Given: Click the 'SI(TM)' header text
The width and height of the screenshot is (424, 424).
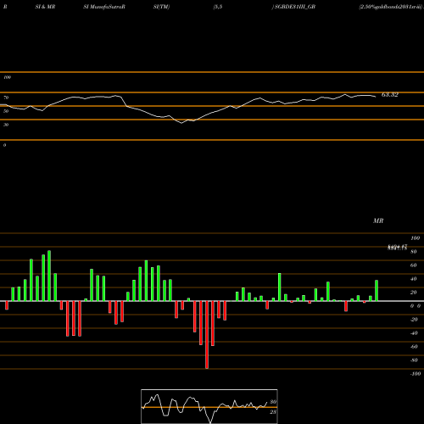Looking at the screenshot, I should coord(161,7).
